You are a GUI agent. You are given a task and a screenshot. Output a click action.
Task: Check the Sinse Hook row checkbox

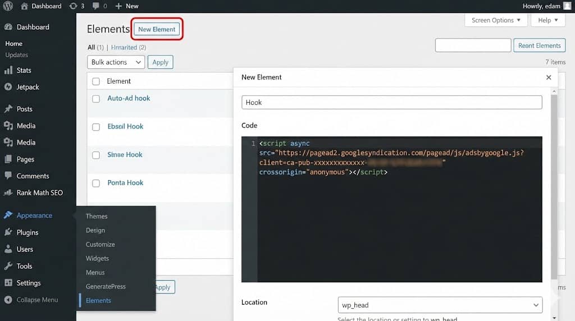(x=96, y=155)
